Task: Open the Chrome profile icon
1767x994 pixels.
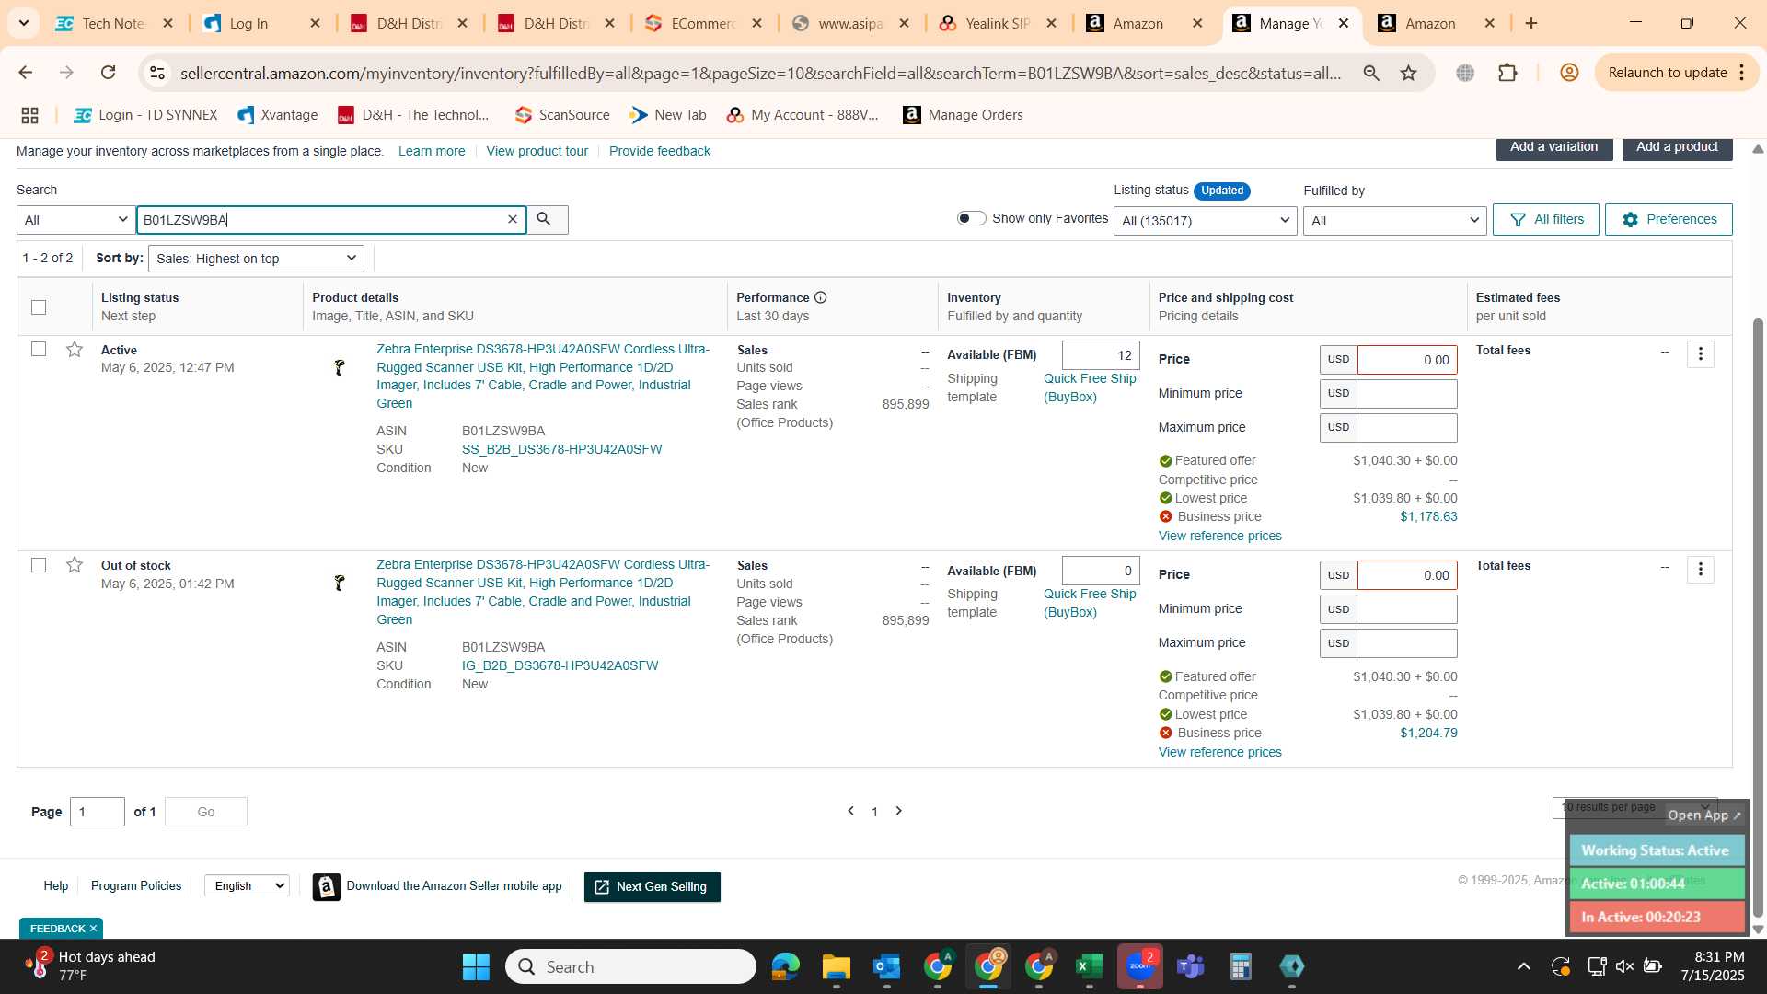Action: click(1569, 73)
